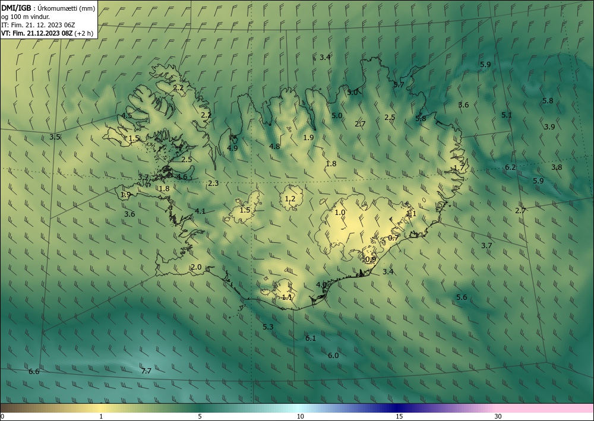Click the 4.9 value on the map
Viewport: 594px width, 421px height.
pyautogui.click(x=232, y=148)
